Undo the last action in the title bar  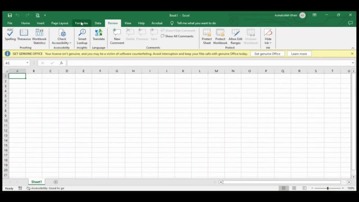[17, 15]
